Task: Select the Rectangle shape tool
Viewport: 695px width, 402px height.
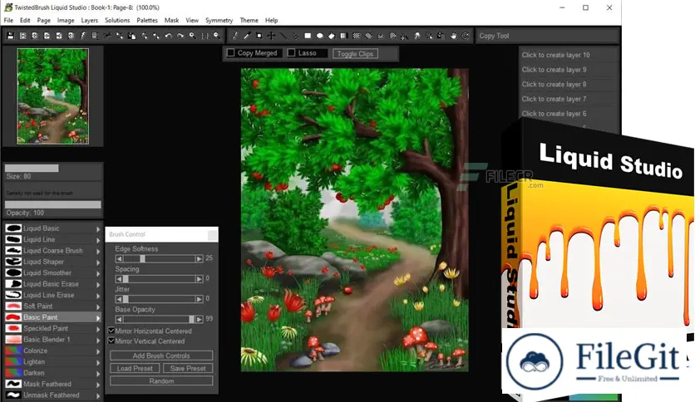Action: tap(308, 36)
